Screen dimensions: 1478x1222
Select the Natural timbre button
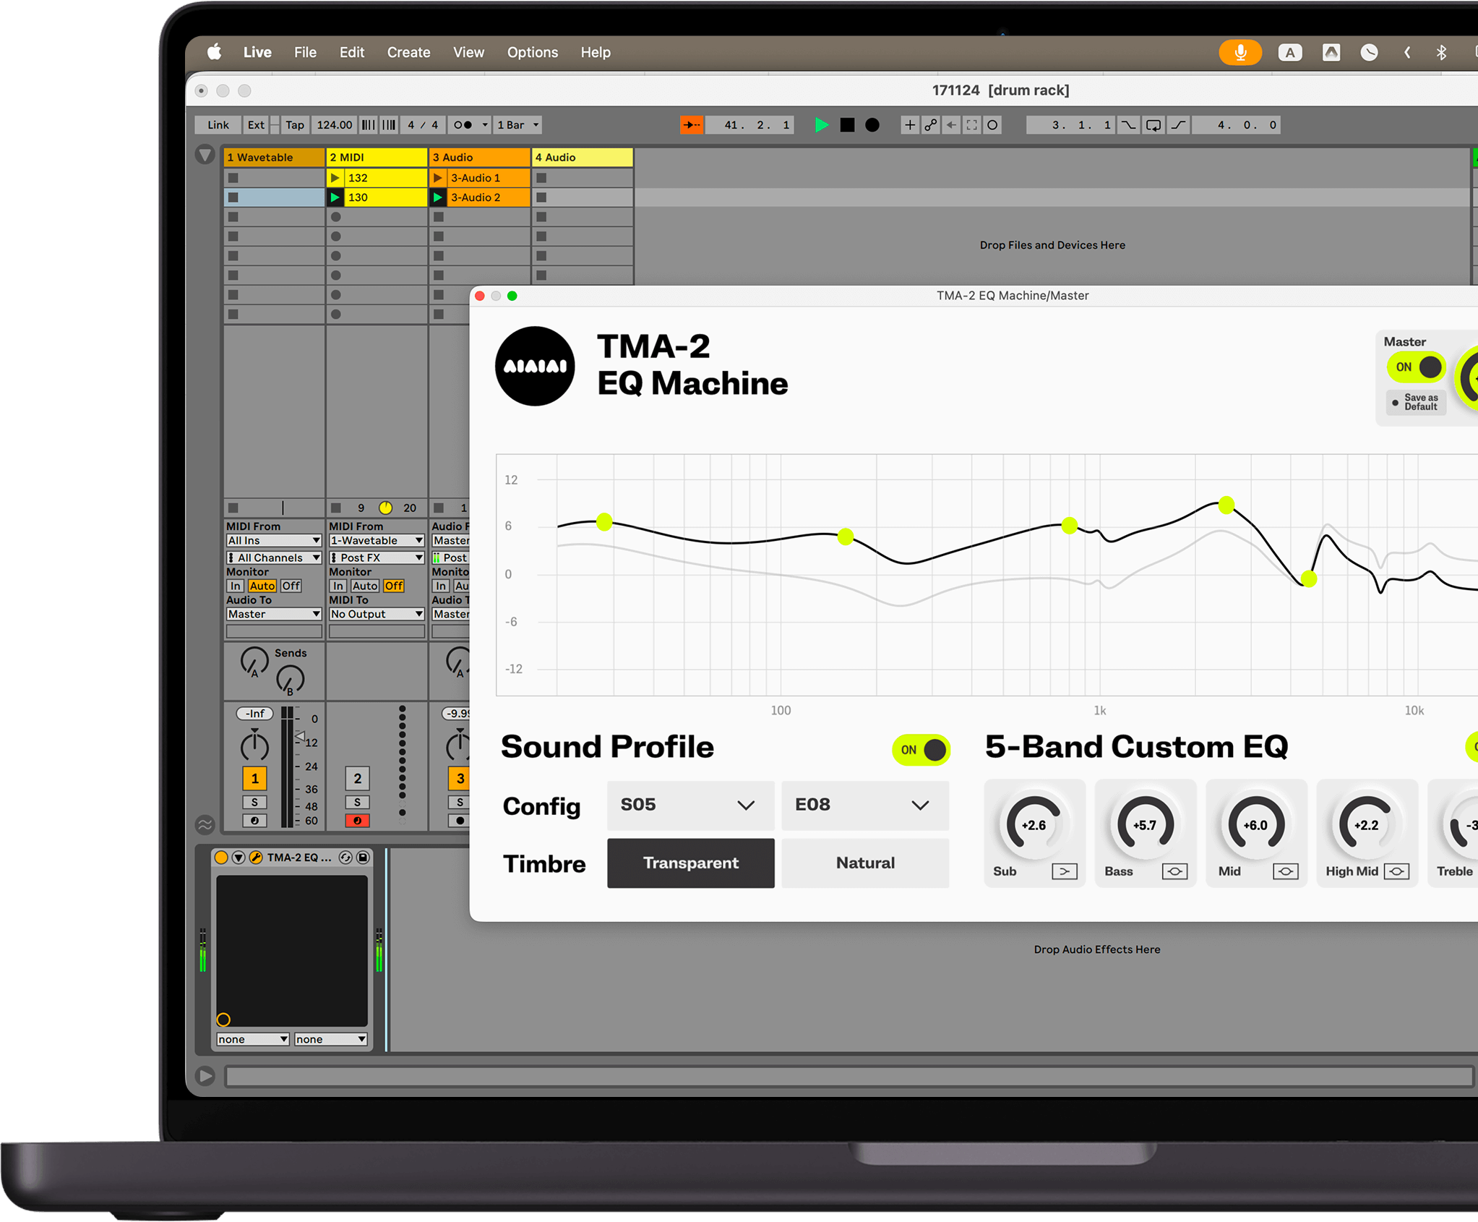[x=864, y=863]
